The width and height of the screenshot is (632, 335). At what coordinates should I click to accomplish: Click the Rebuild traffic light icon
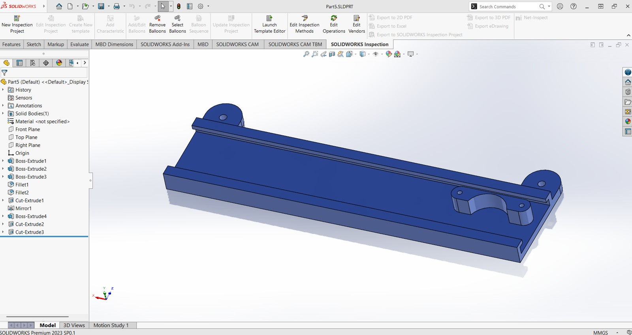[179, 6]
